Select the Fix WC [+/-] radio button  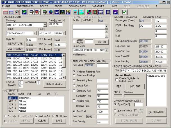115,104
